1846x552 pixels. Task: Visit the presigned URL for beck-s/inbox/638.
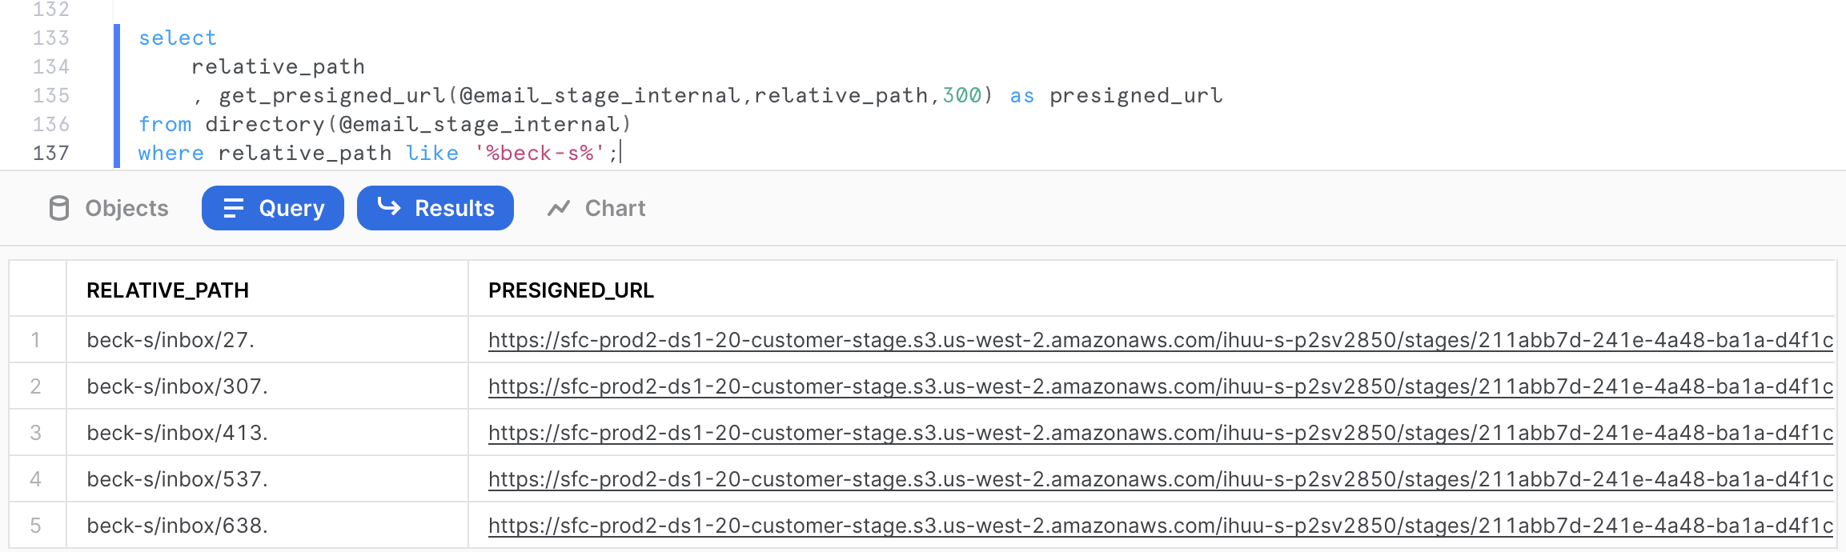(x=1160, y=526)
